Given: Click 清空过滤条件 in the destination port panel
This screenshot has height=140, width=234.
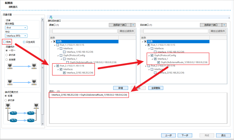Looking at the screenshot, I should pyautogui.click(x=218, y=31).
